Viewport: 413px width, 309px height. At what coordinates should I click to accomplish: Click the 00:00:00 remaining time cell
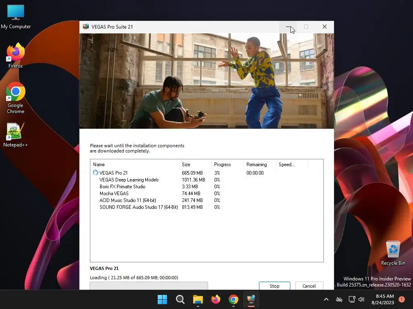coord(255,173)
